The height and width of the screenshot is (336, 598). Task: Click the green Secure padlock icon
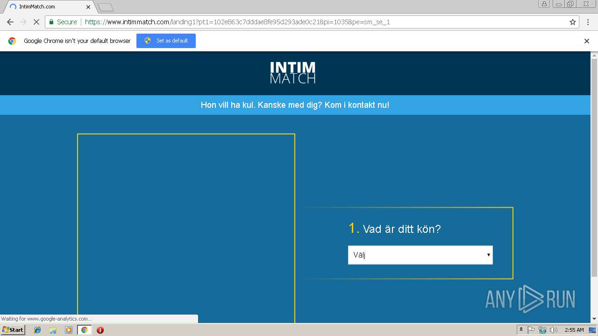pos(51,22)
